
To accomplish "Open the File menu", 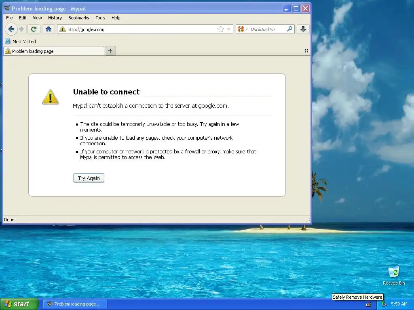I will [x=9, y=18].
